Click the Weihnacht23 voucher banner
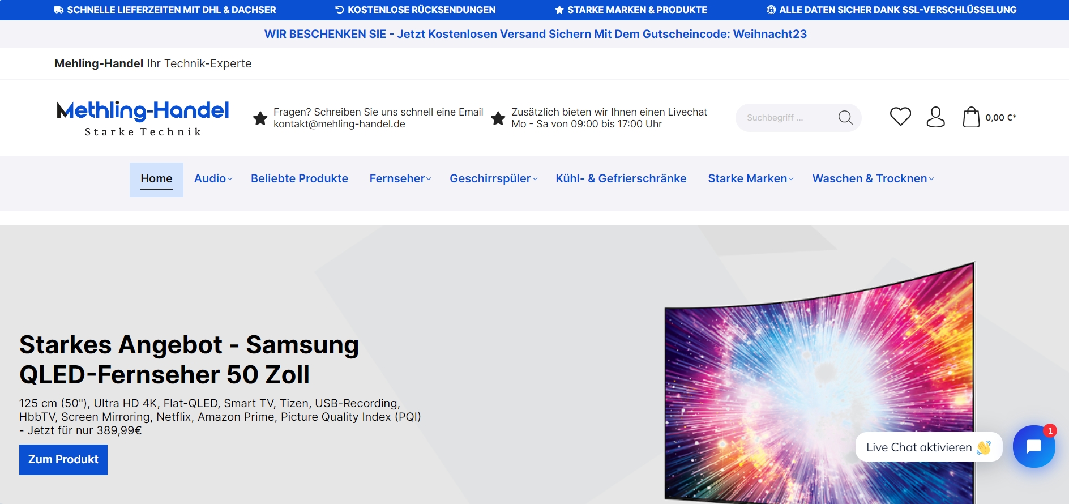The width and height of the screenshot is (1069, 504). pos(535,34)
